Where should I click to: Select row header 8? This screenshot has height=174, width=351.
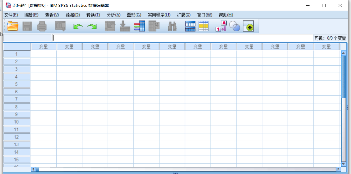16,107
